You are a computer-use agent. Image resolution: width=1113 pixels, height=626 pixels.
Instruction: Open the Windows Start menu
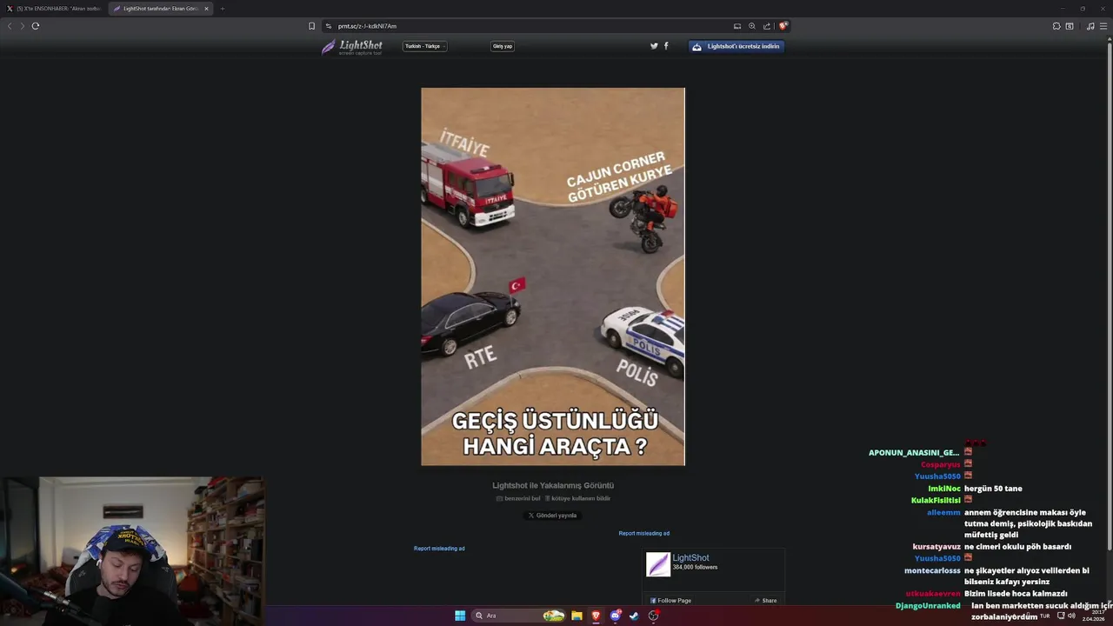pos(460,616)
